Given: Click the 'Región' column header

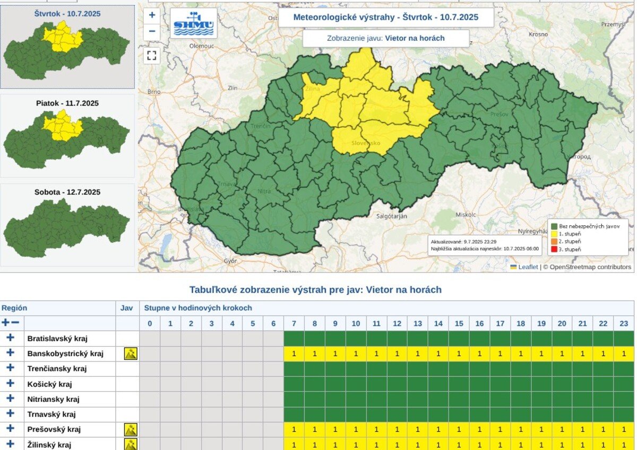Looking at the screenshot, I should 58,308.
